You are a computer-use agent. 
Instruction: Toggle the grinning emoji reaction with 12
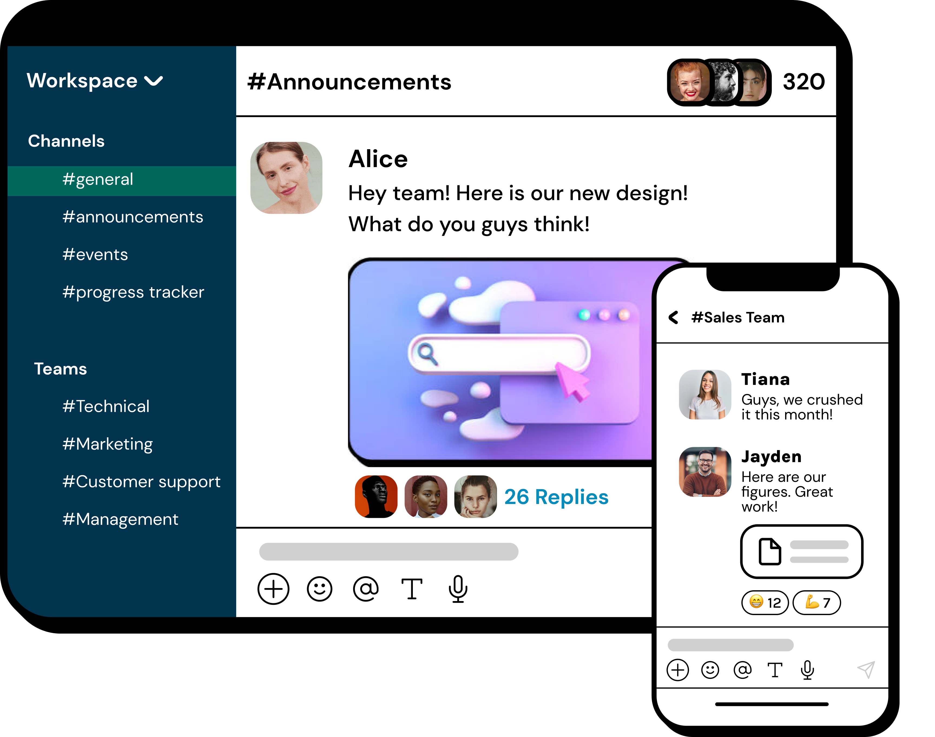[765, 602]
